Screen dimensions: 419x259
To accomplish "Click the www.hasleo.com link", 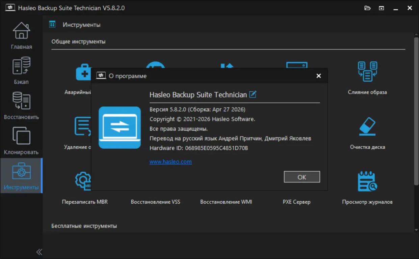I will [x=171, y=162].
